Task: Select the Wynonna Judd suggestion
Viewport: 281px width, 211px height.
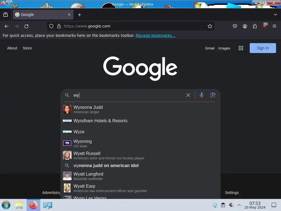Action: tap(140, 109)
